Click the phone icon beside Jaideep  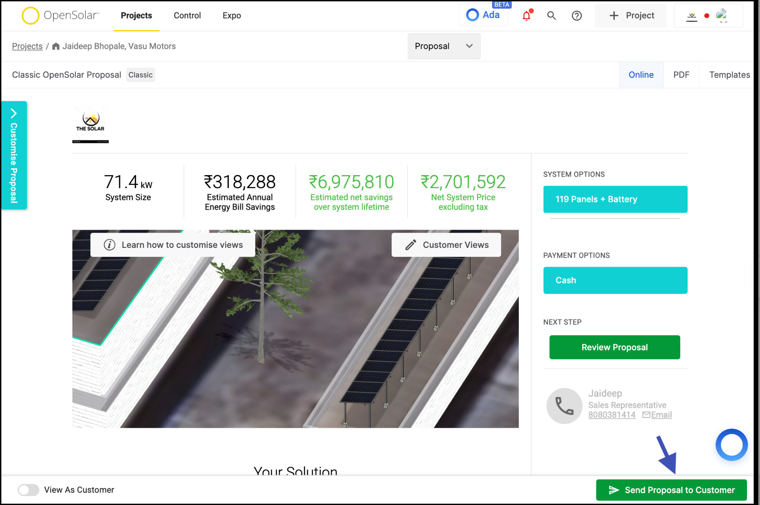[564, 406]
